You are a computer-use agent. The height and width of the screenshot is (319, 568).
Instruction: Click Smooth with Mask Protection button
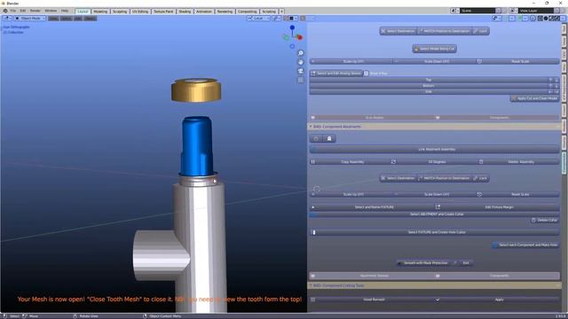click(422, 263)
